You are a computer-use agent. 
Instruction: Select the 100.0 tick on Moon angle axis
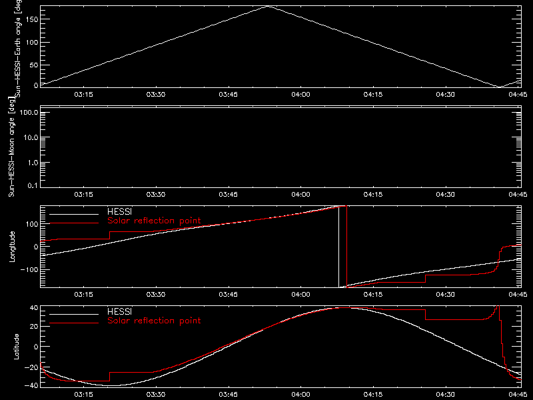tap(29, 113)
